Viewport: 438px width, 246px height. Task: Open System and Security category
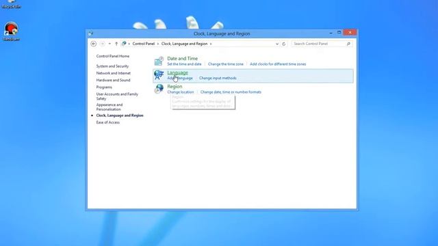pos(112,66)
